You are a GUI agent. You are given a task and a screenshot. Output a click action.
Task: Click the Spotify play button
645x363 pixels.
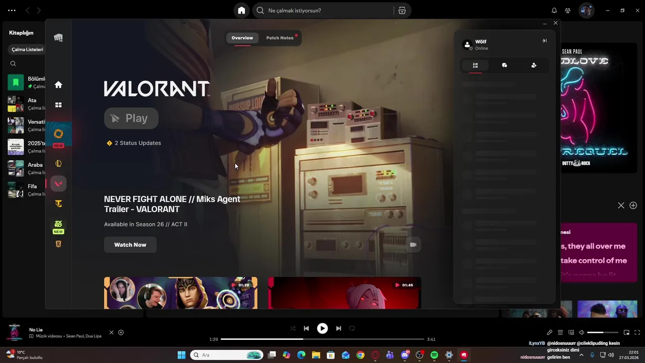pos(322,328)
